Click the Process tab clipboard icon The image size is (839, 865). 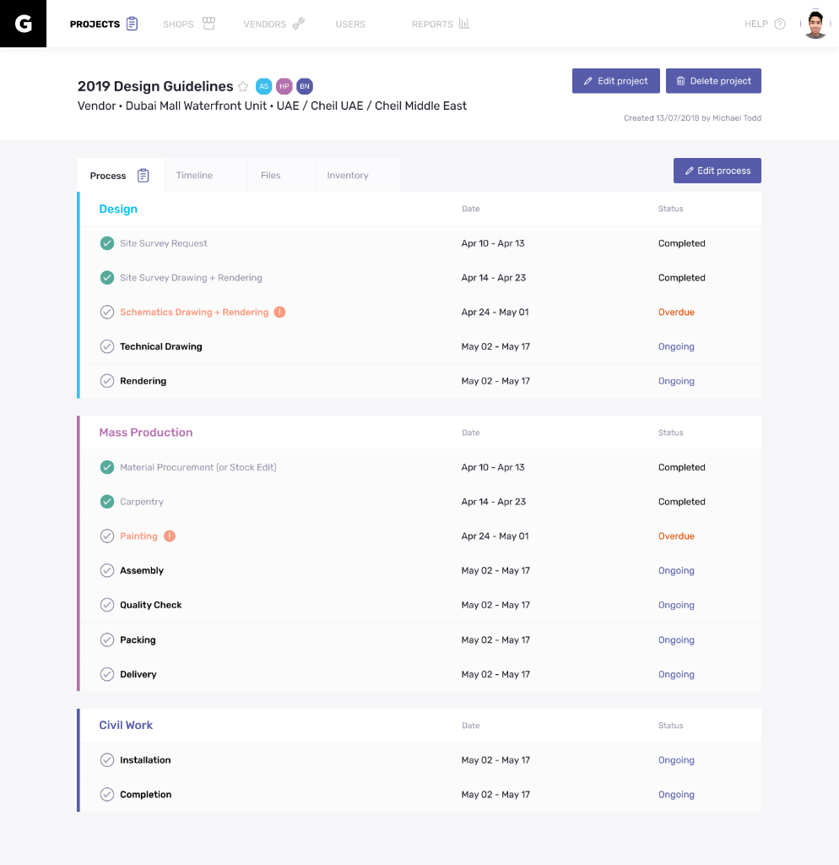[143, 176]
